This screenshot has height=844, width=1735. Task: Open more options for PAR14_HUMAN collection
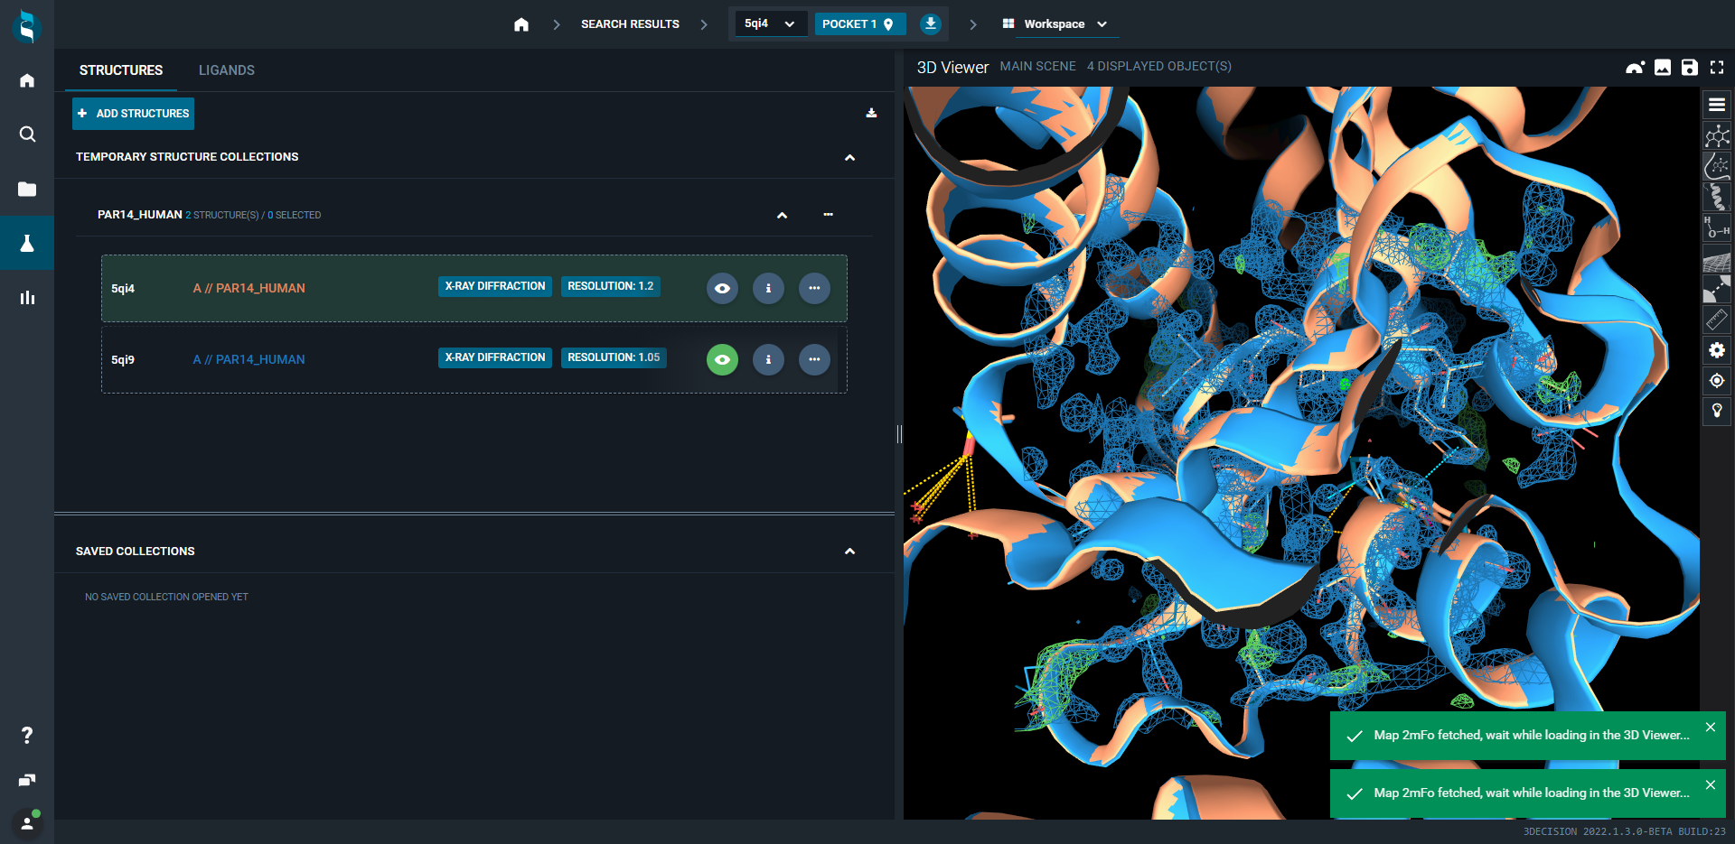click(x=828, y=214)
